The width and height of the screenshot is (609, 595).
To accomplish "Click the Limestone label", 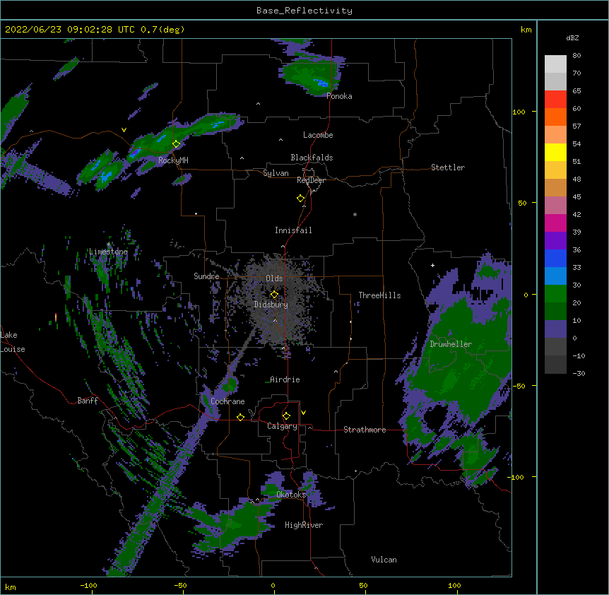I will (108, 252).
